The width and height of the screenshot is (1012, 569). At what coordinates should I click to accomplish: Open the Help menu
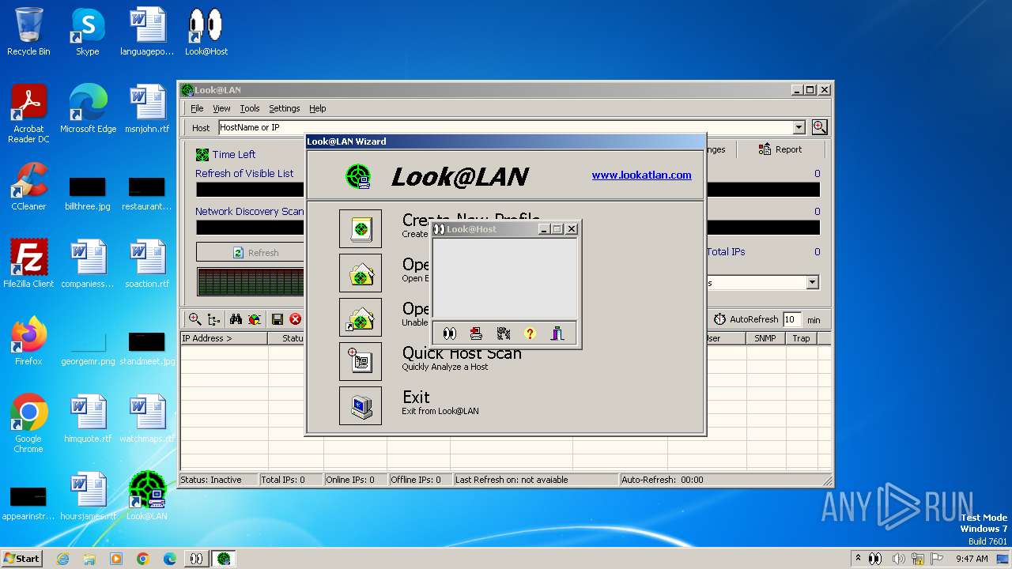coord(317,108)
